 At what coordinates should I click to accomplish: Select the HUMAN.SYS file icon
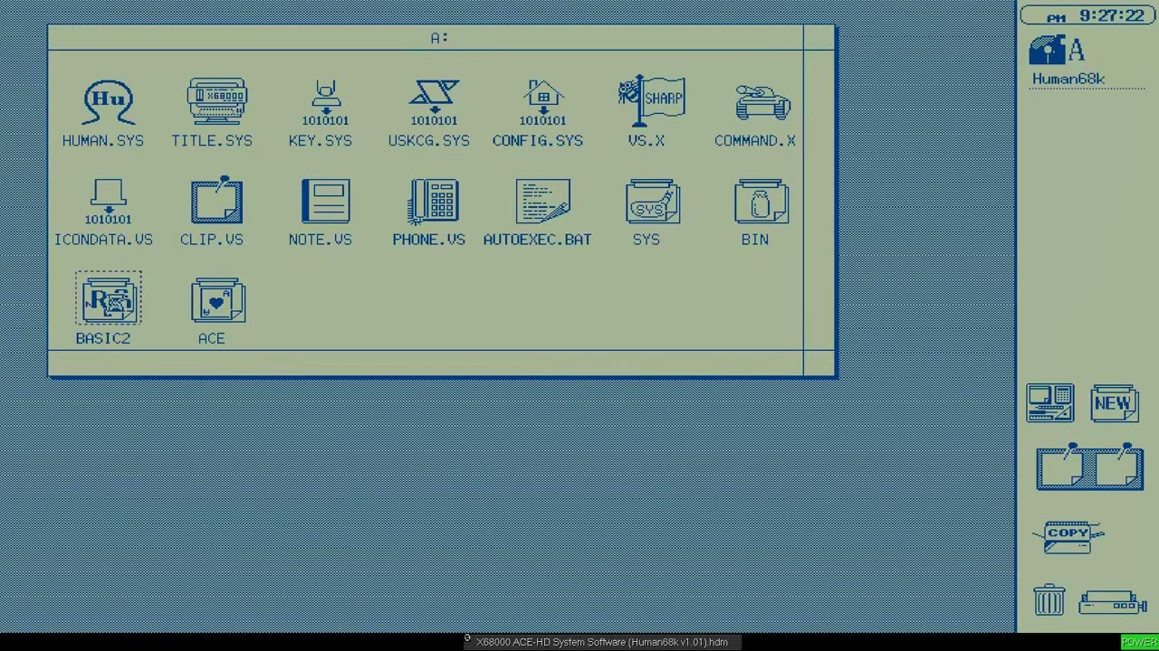click(x=109, y=101)
